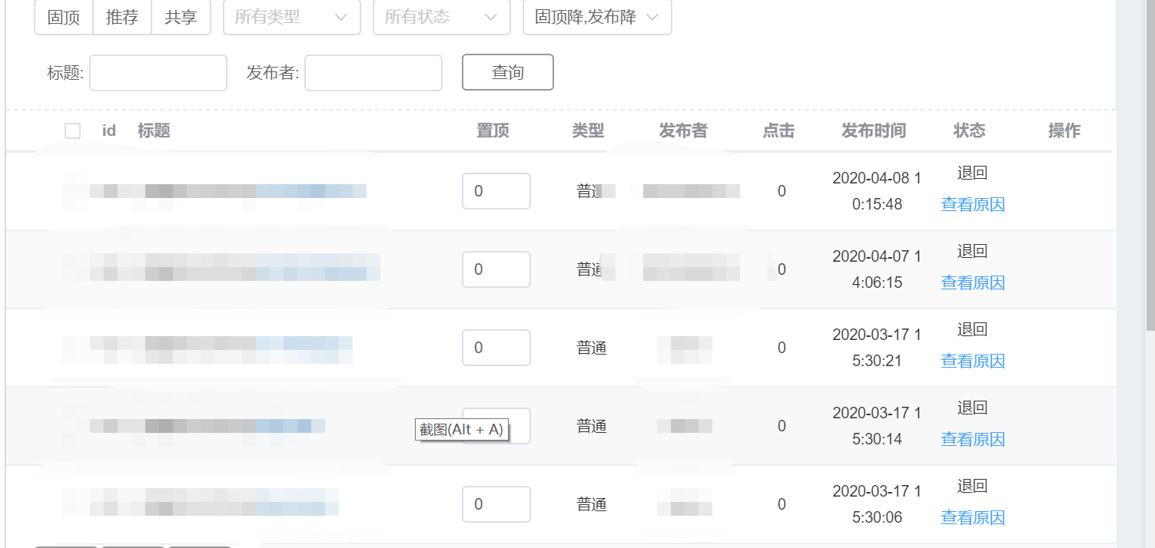View 查看原因 for the 15:30:14 entry
Viewport: 1155px width, 548px height.
tap(973, 439)
